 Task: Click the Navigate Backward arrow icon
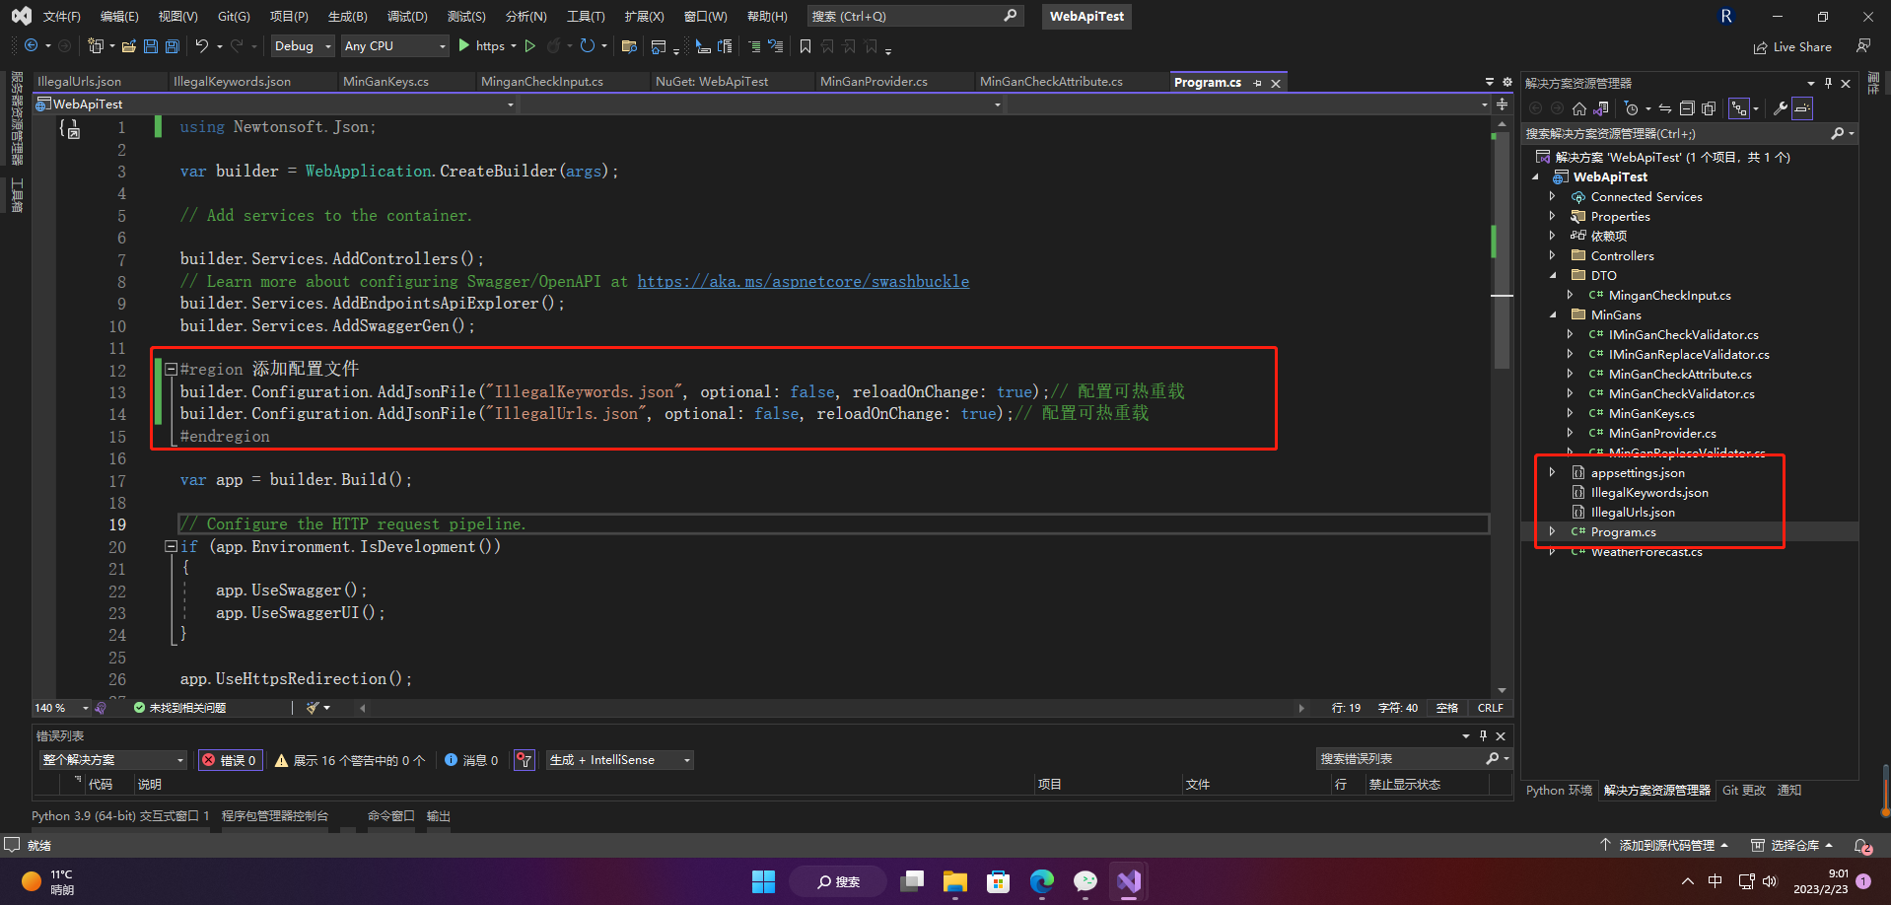coord(32,46)
